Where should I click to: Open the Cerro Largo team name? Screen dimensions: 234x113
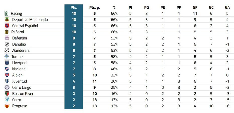pyautogui.click(x=22, y=87)
